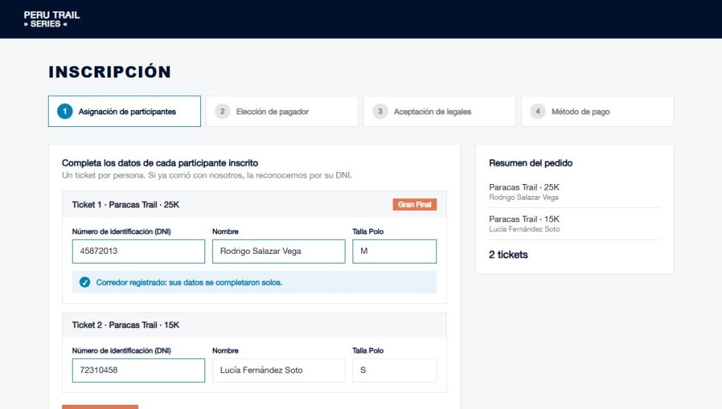Click the step number 4 circle
Image resolution: width=722 pixels, height=409 pixels.
pos(538,111)
